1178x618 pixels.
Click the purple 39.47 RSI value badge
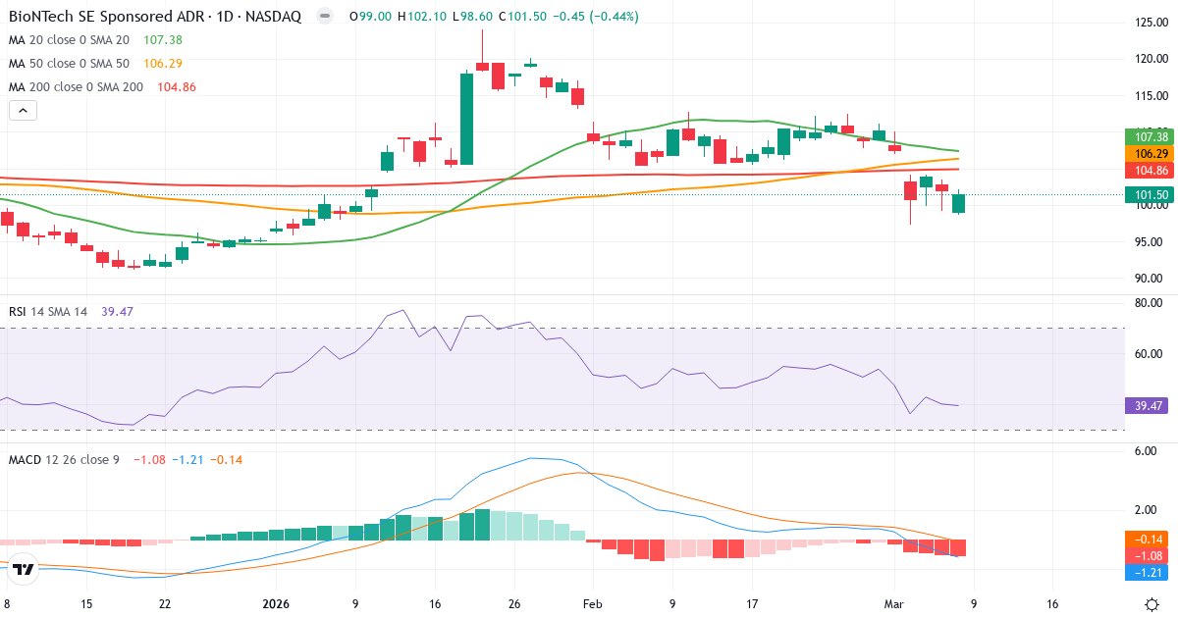tap(1147, 405)
